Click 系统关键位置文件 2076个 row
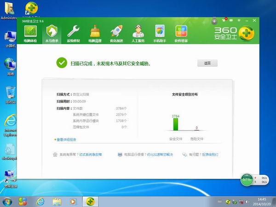The height and width of the screenshot is (207, 276). (x=100, y=115)
